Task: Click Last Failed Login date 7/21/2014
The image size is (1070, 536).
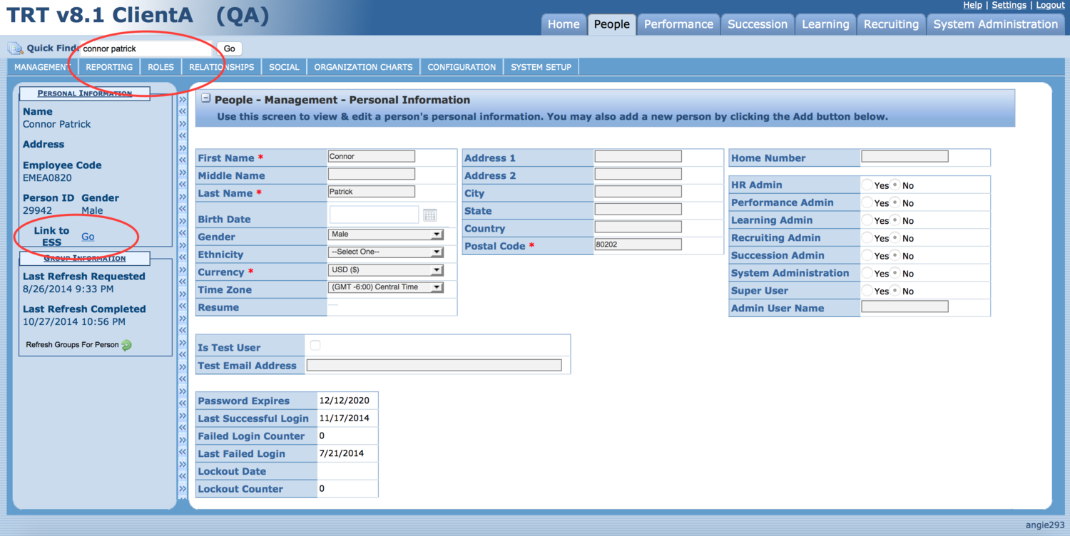Action: pos(341,453)
